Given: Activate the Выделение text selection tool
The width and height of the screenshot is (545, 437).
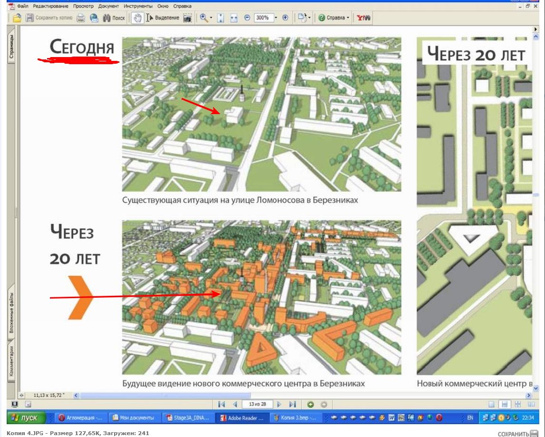Looking at the screenshot, I should (162, 18).
